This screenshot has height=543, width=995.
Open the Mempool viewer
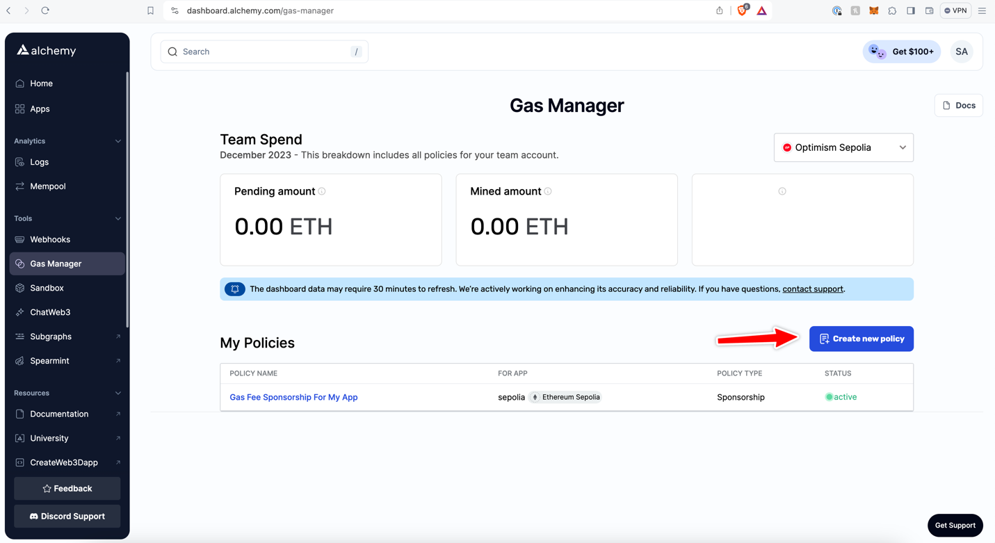pos(47,186)
